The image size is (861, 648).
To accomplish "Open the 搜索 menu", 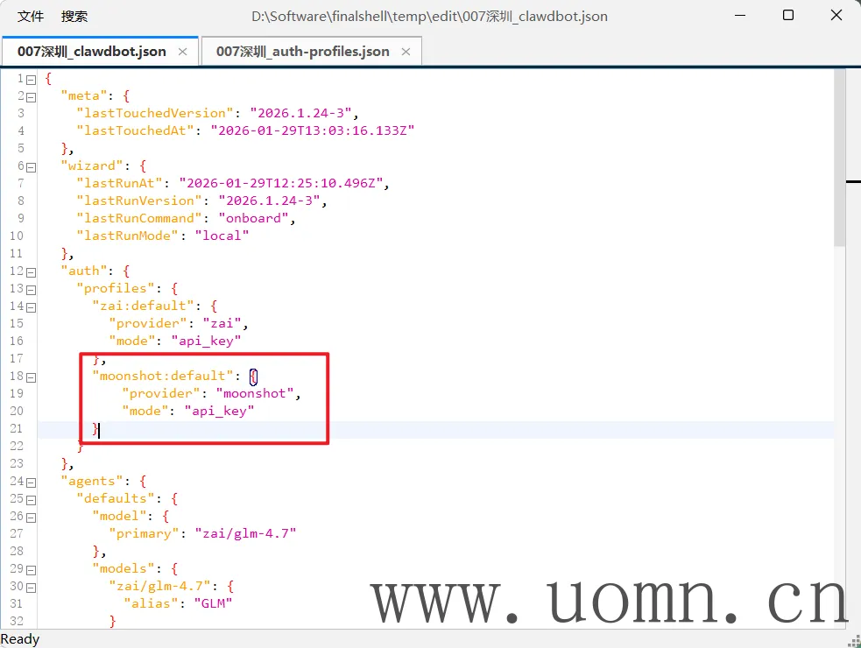I will 74,16.
